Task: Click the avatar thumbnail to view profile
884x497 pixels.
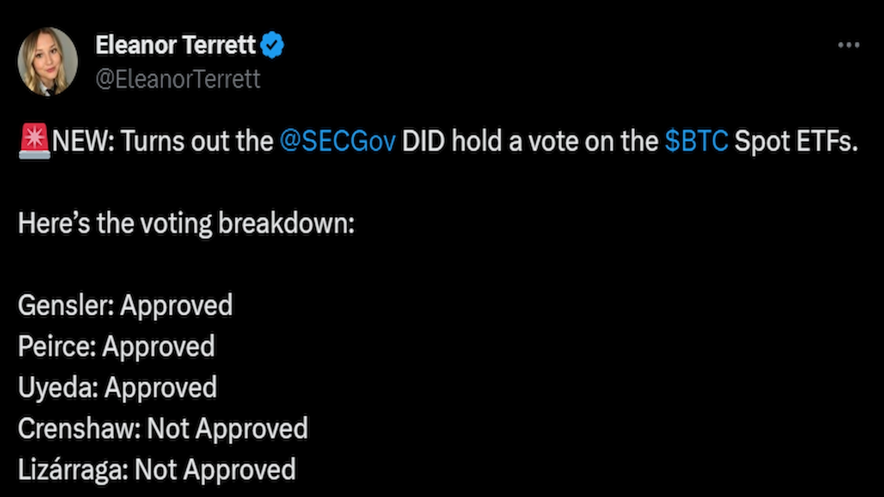Action: (50, 61)
